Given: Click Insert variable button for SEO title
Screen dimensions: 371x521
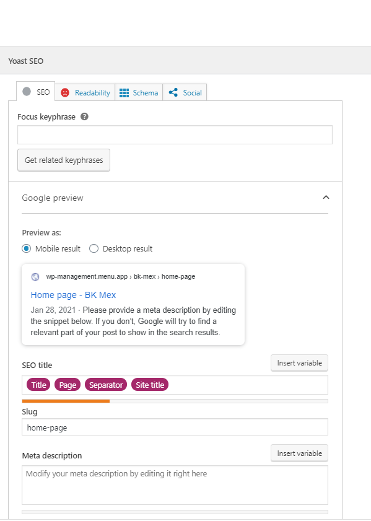Looking at the screenshot, I should click(299, 363).
